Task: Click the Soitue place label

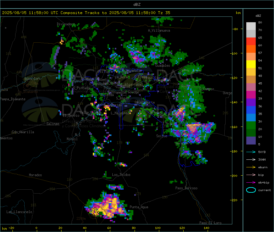Action: (x=162, y=136)
